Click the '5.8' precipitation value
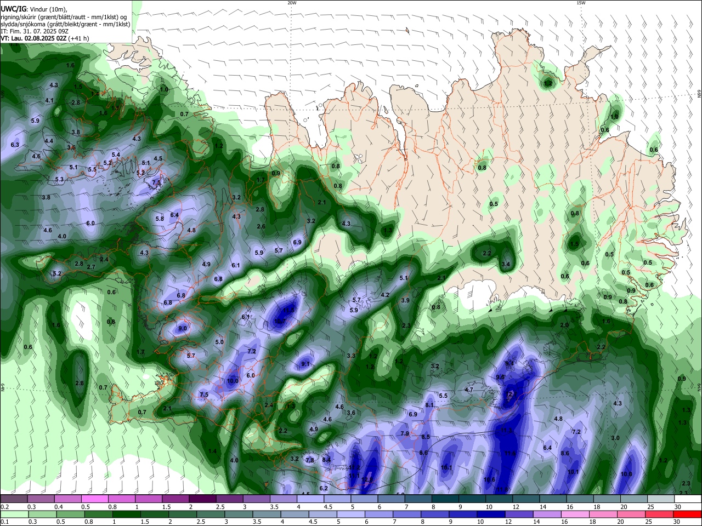Screen dimensions: 702x526 click(160, 219)
